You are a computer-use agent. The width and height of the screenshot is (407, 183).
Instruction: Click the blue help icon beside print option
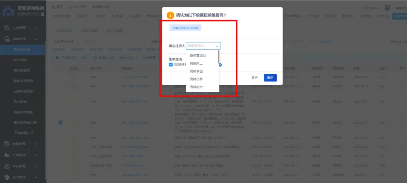pos(220,65)
